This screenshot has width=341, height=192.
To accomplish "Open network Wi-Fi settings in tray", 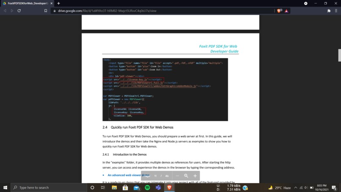I will pyautogui.click(x=301, y=188).
